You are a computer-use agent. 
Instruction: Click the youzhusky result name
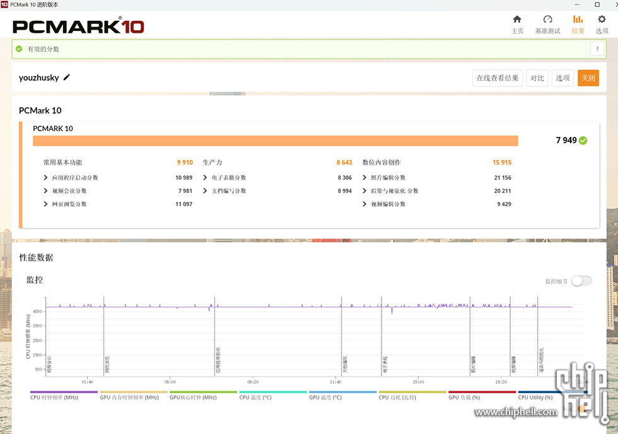tap(38, 78)
